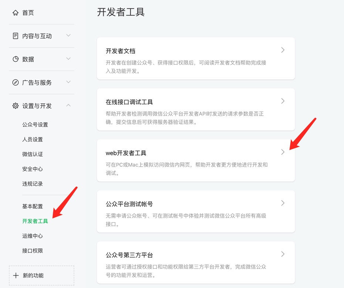Click the arrow on the 开发者文档 card
Viewport: 344px width, 288px height.
[283, 50]
